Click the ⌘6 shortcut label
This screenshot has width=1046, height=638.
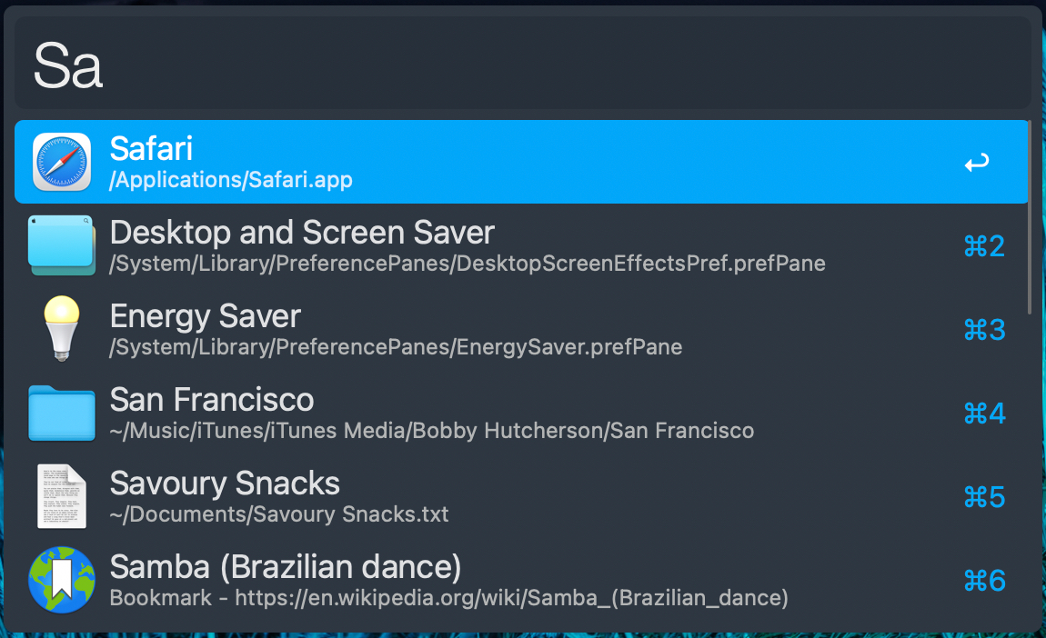[x=984, y=581]
